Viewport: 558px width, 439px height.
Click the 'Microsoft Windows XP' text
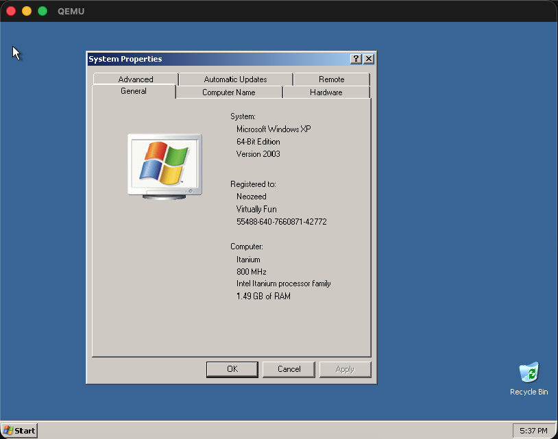pos(274,129)
